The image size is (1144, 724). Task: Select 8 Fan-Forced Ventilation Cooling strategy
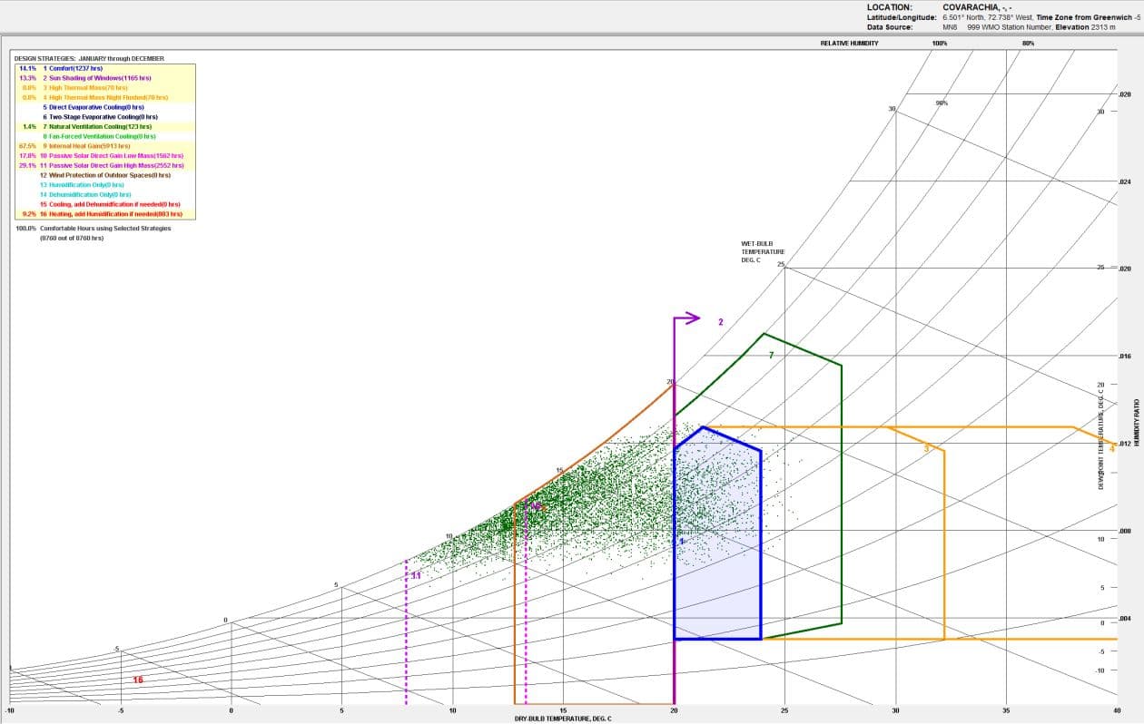coord(99,136)
